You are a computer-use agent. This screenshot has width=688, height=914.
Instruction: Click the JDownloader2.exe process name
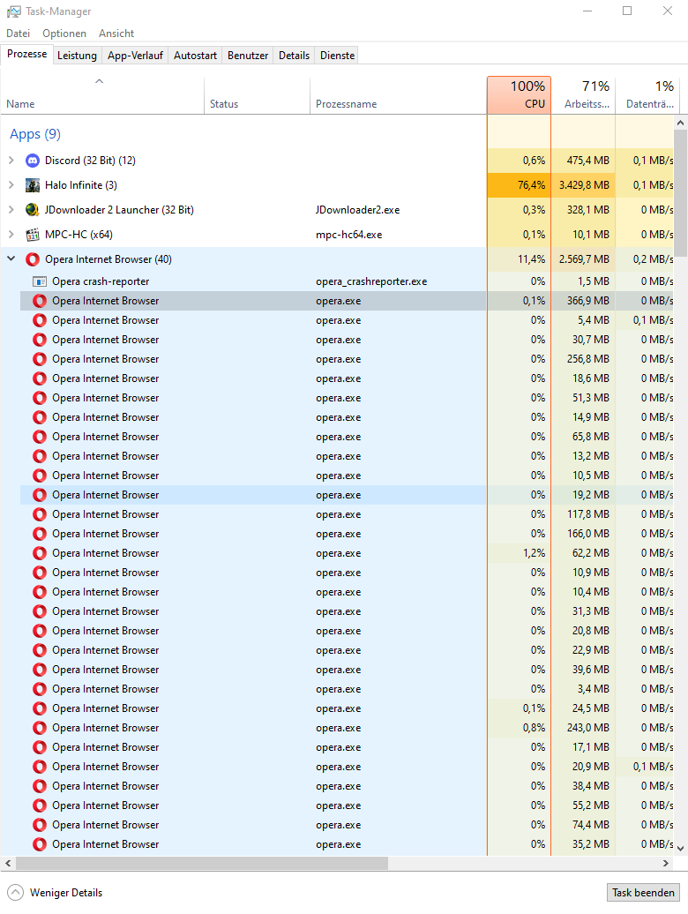pos(358,210)
